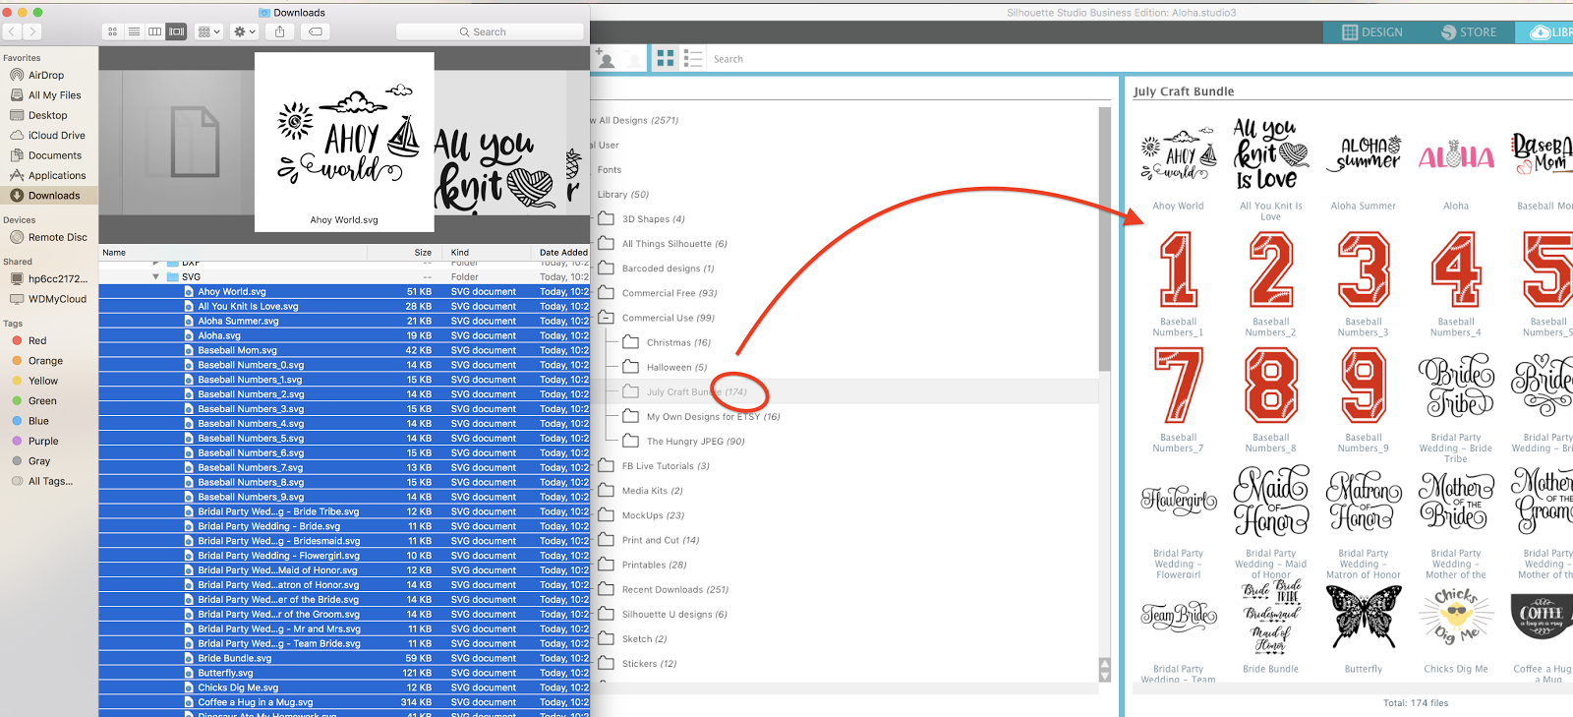The height and width of the screenshot is (717, 1573).
Task: Open the Recent Downloads folder
Action: [664, 590]
